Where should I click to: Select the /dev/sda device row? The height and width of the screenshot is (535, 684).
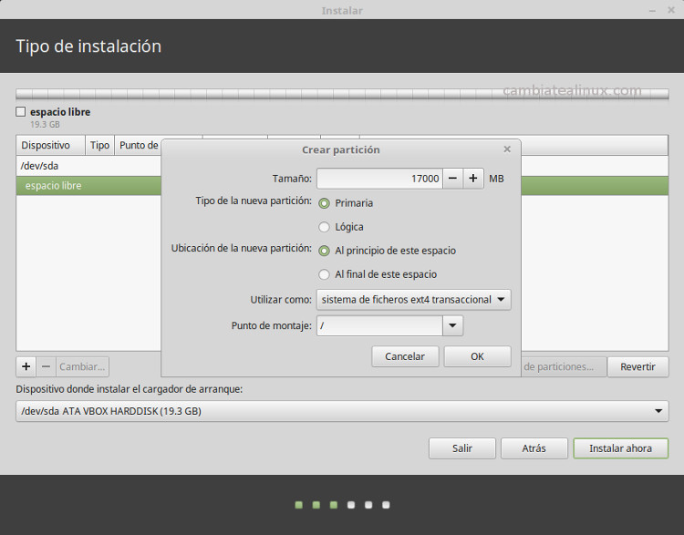tap(88, 166)
